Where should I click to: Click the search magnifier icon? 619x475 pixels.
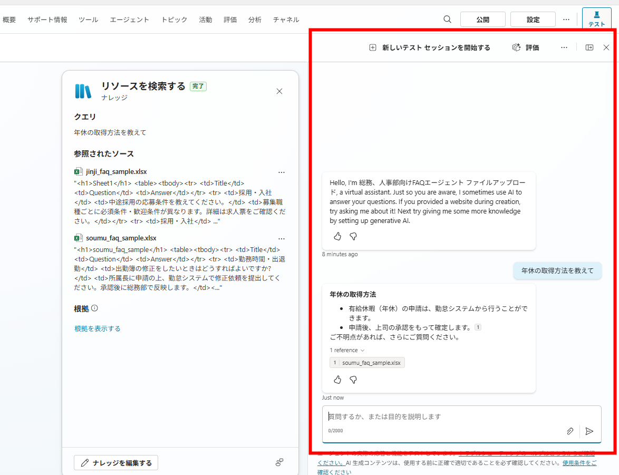pos(447,19)
